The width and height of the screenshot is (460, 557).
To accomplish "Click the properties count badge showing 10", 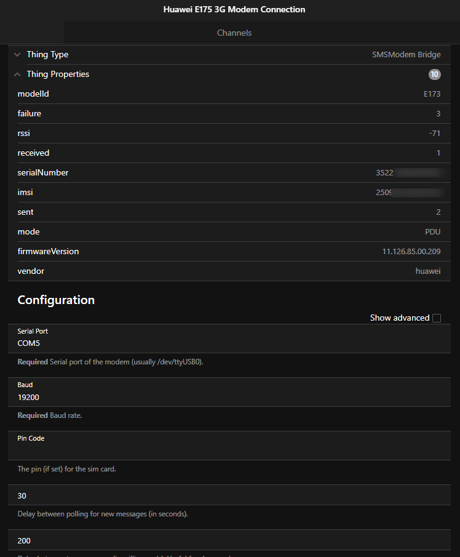I will (435, 74).
